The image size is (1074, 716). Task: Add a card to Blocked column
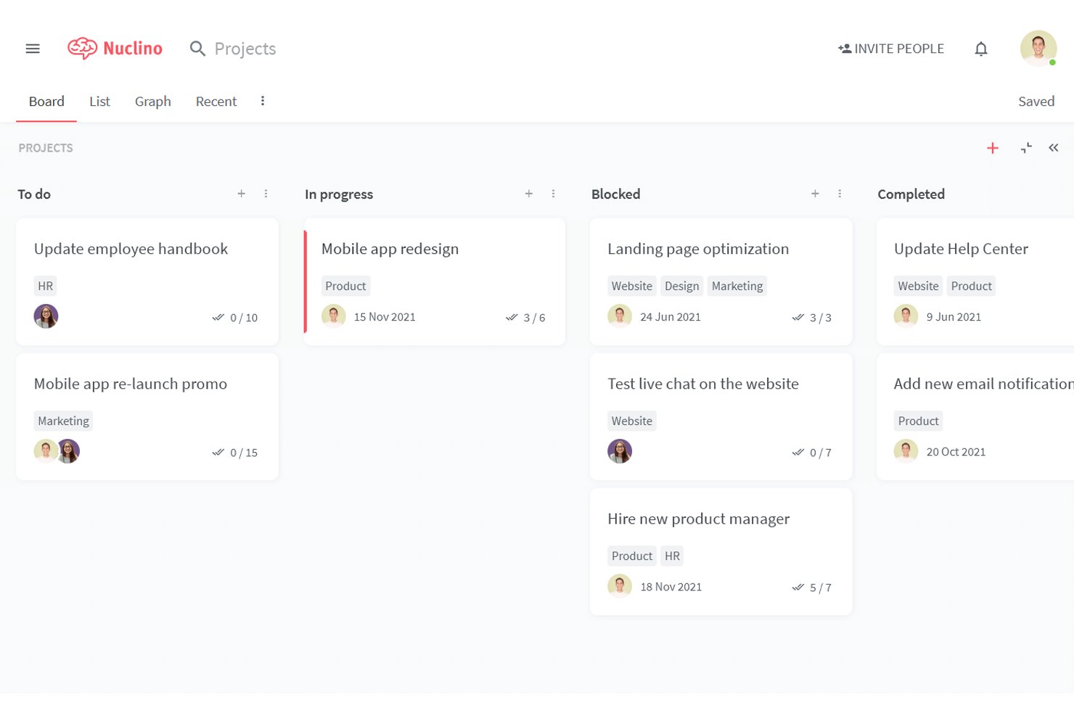pos(815,194)
